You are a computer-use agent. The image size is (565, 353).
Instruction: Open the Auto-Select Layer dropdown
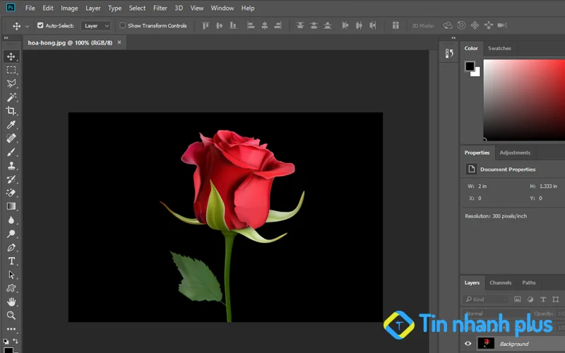coord(95,25)
